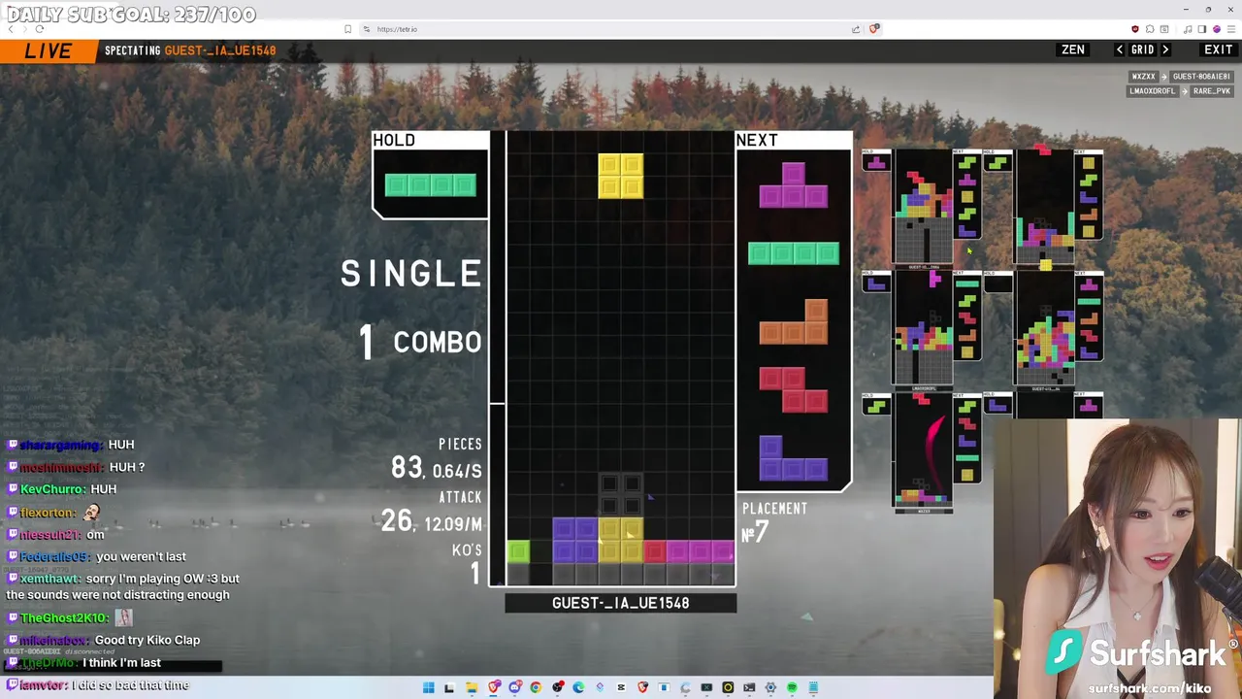Click the RARE_PVK player tag
The width and height of the screenshot is (1242, 699).
[1210, 91]
